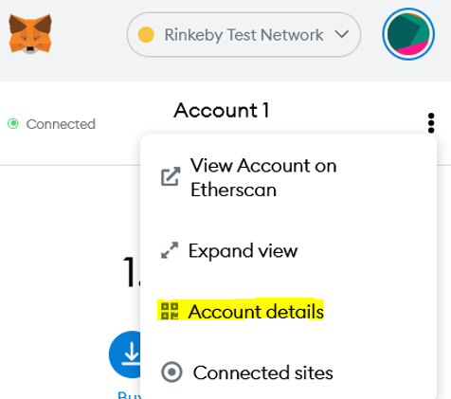
Task: Click the yellow Rinkeby network indicator dot
Action: 146,35
